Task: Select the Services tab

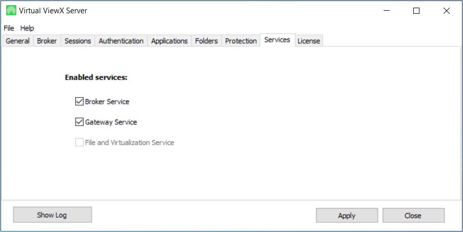Action: (277, 40)
